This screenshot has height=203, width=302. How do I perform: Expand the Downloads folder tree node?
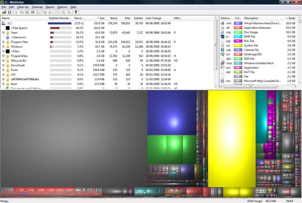coord(3,65)
